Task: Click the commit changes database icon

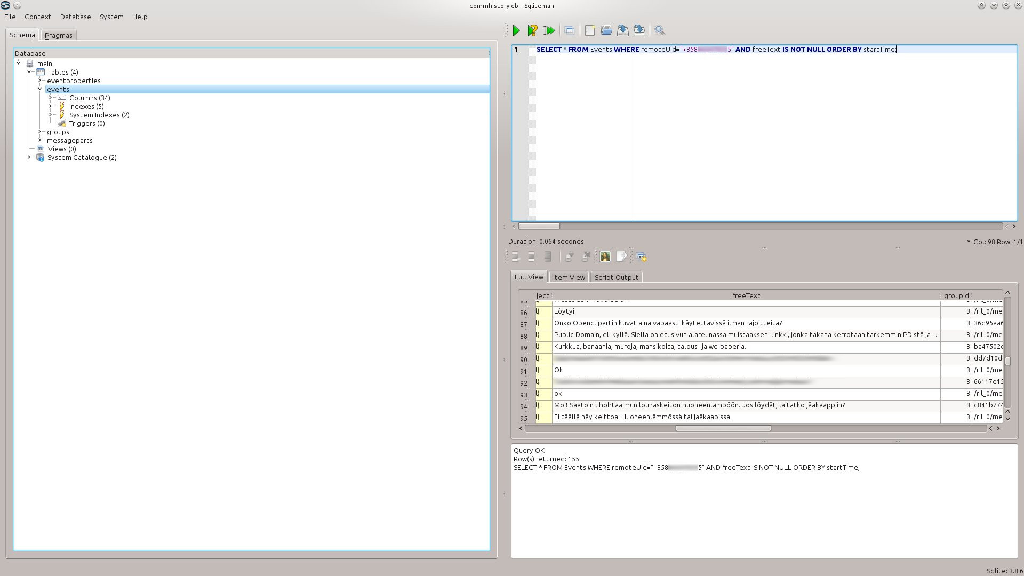Action: click(569, 257)
